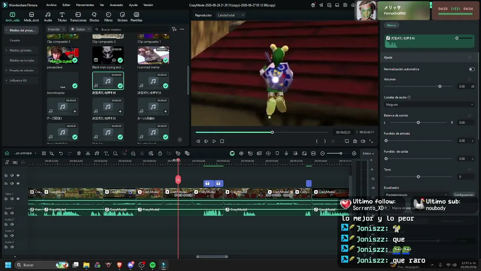
Task: Click the undo arrow in timeline toolbar
Action: [x=61, y=154]
